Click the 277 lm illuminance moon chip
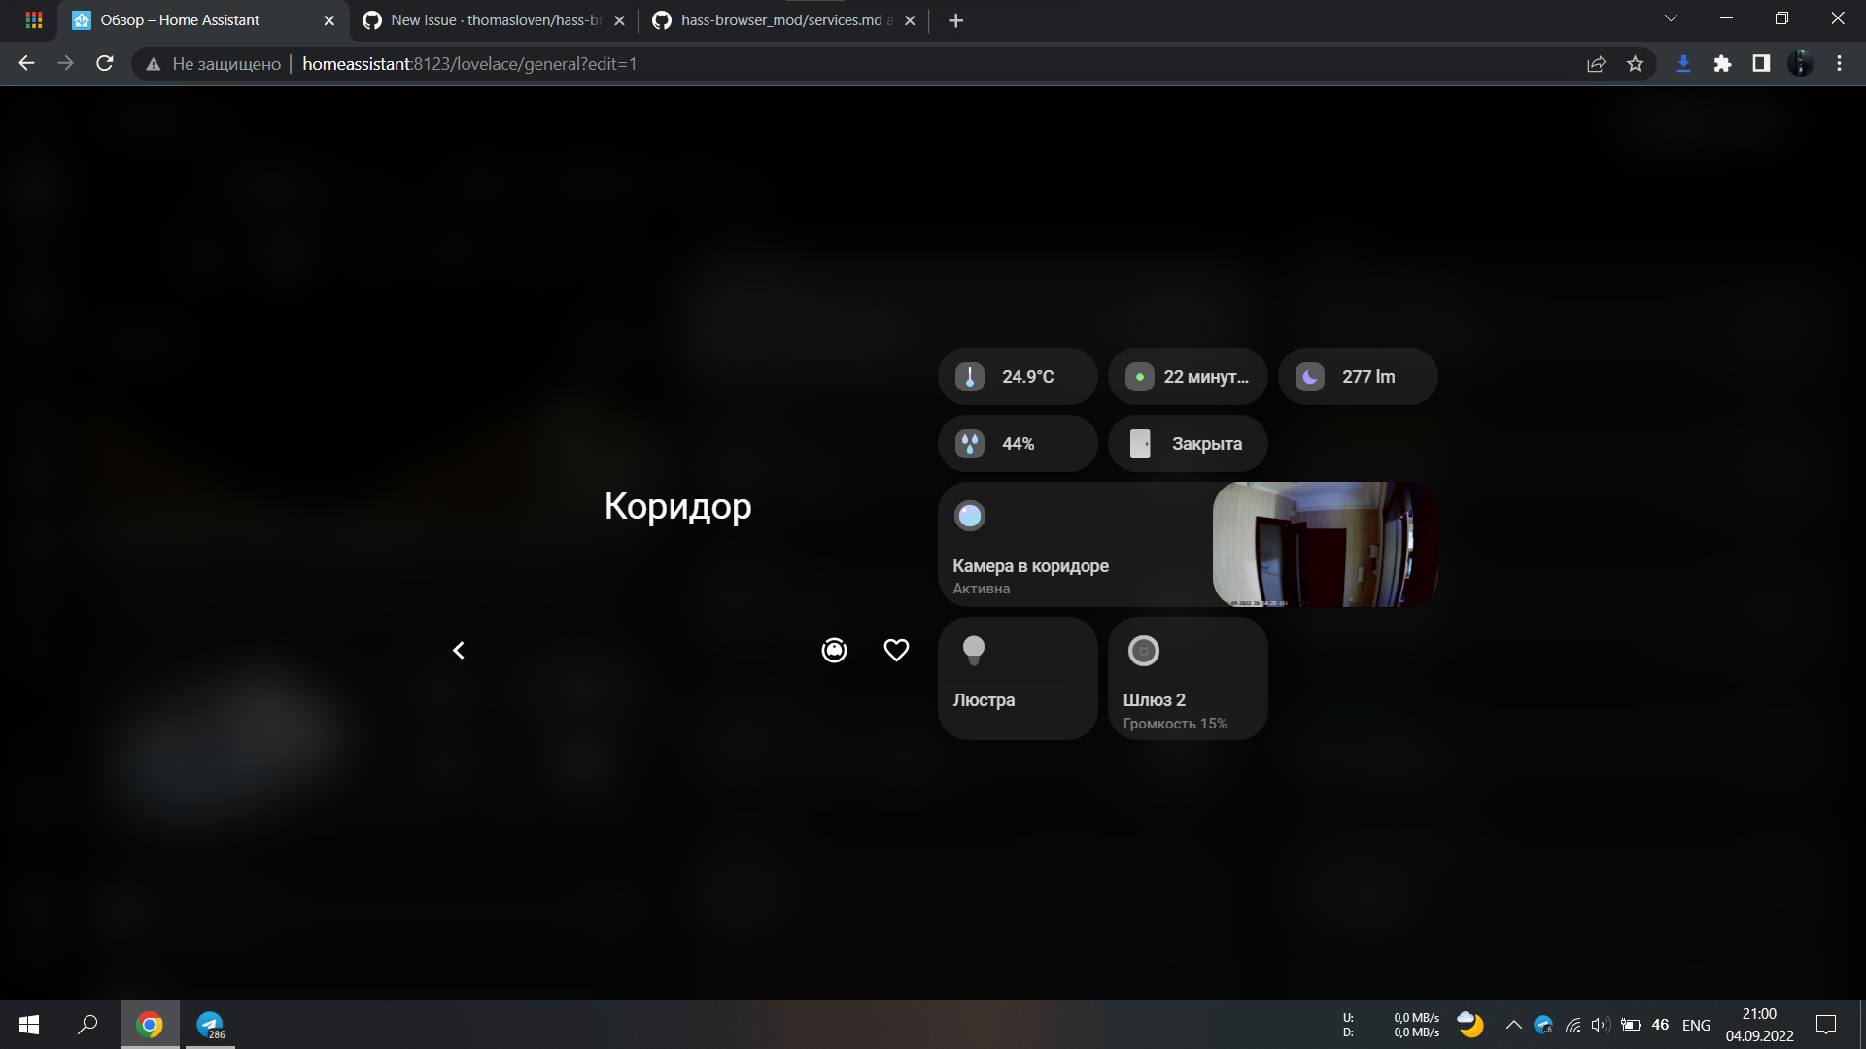1866x1049 pixels. pos(1357,377)
